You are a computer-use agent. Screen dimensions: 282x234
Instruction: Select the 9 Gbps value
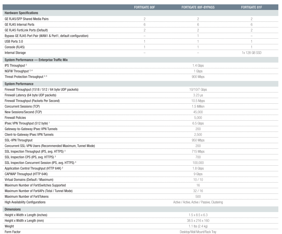198,174
